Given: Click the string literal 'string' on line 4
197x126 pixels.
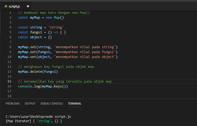Looking at the screenshot, I should click(56, 27).
